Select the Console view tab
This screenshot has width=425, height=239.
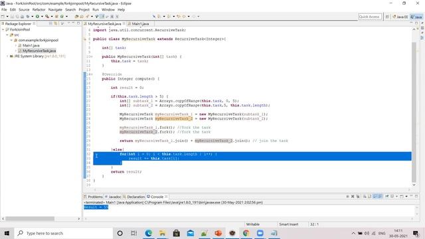[x=157, y=197]
